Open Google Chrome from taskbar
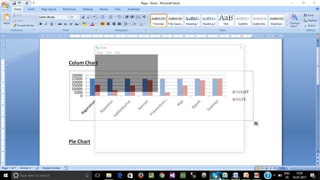Screen dimensions: 320x180 click(162, 175)
